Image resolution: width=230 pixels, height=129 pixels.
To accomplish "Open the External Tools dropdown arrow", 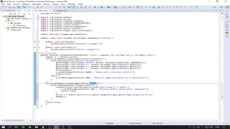I will point(119,7).
